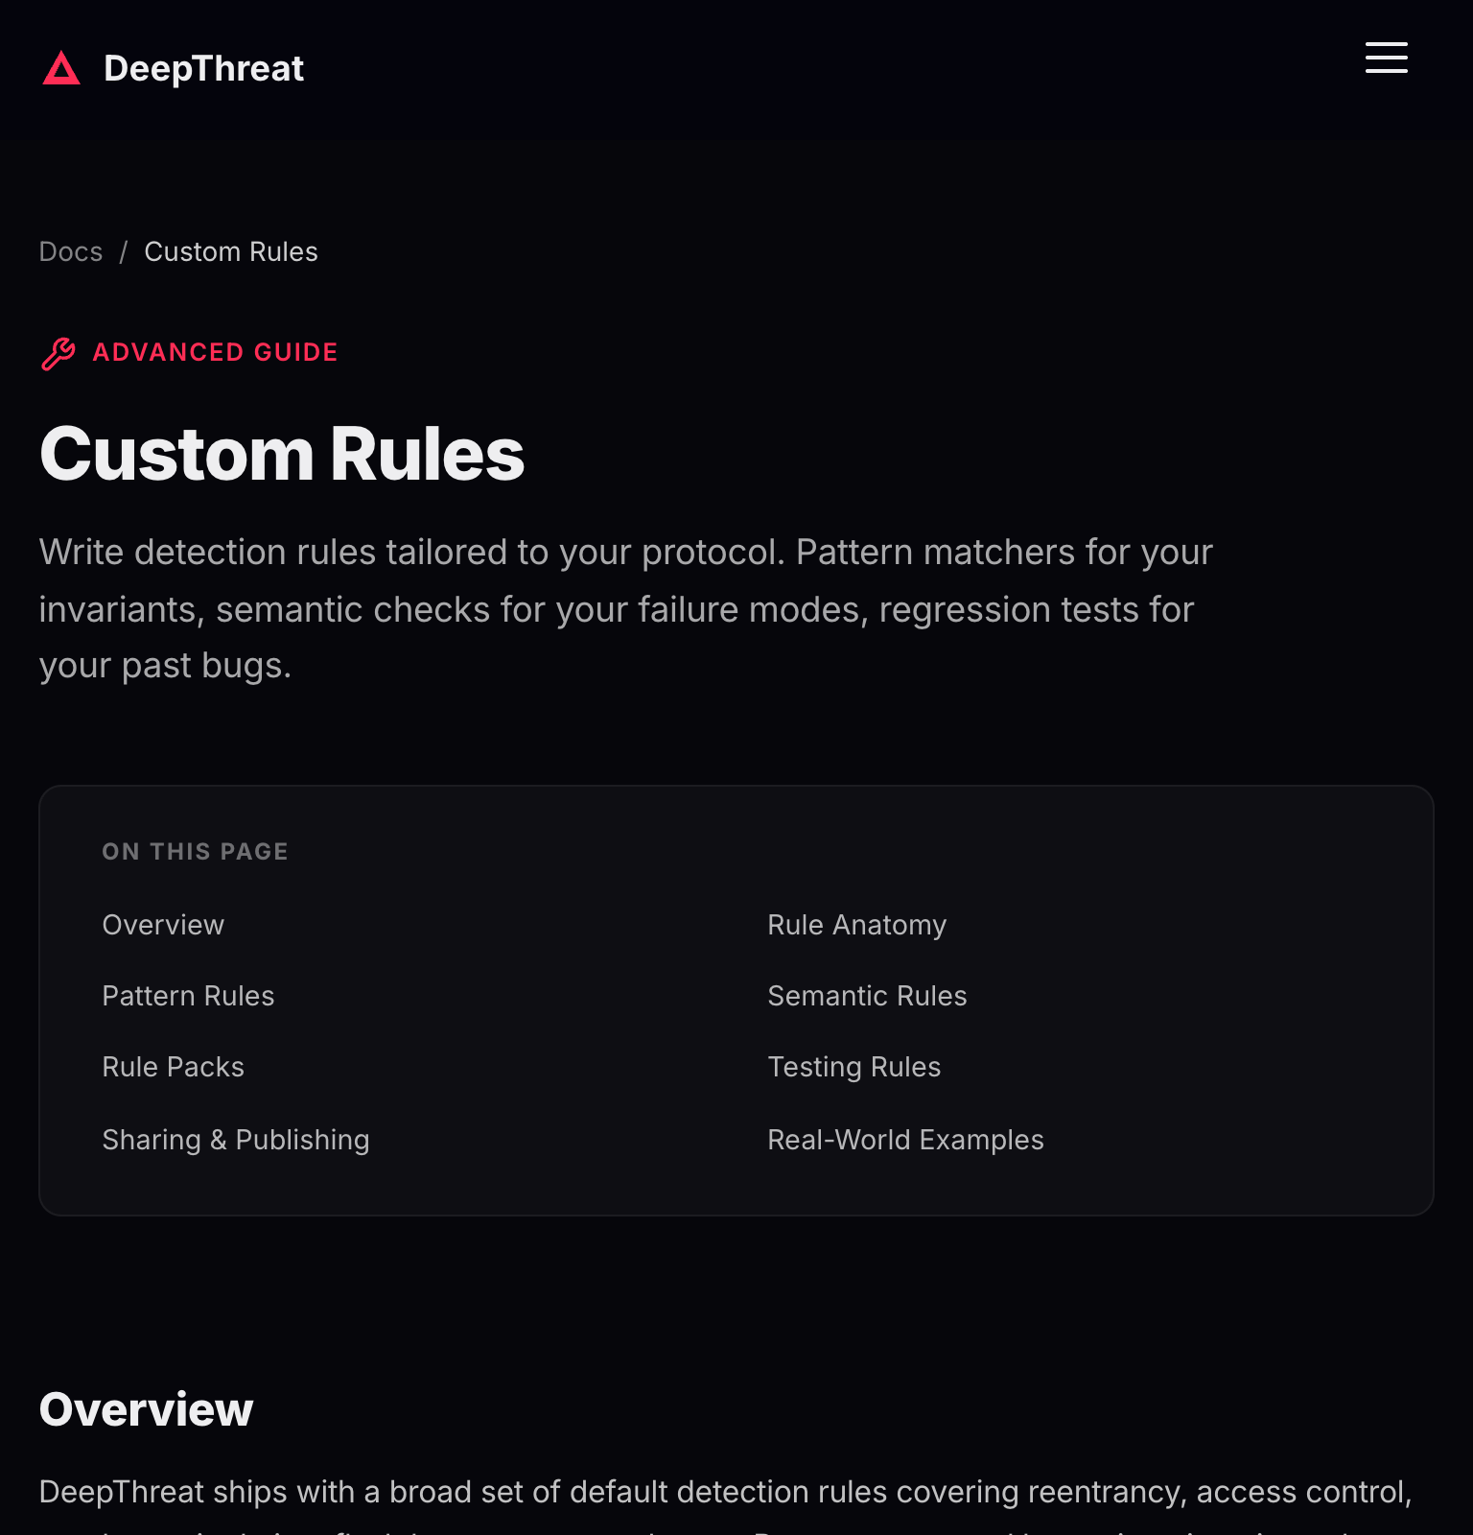Click the DeepThreat red triangle logo
1473x1535 pixels.
[x=61, y=68]
